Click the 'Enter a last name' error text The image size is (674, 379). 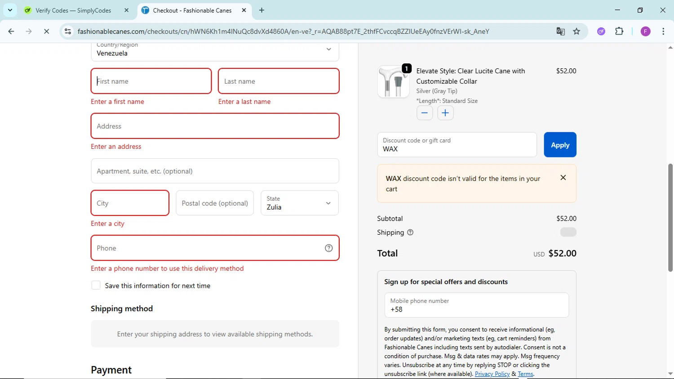pyautogui.click(x=244, y=102)
